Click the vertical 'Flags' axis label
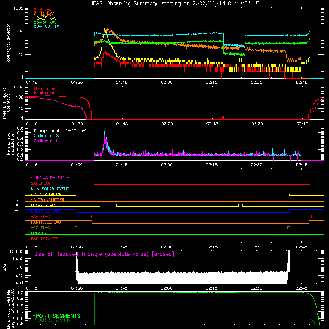329x329 pixels. 16,205
